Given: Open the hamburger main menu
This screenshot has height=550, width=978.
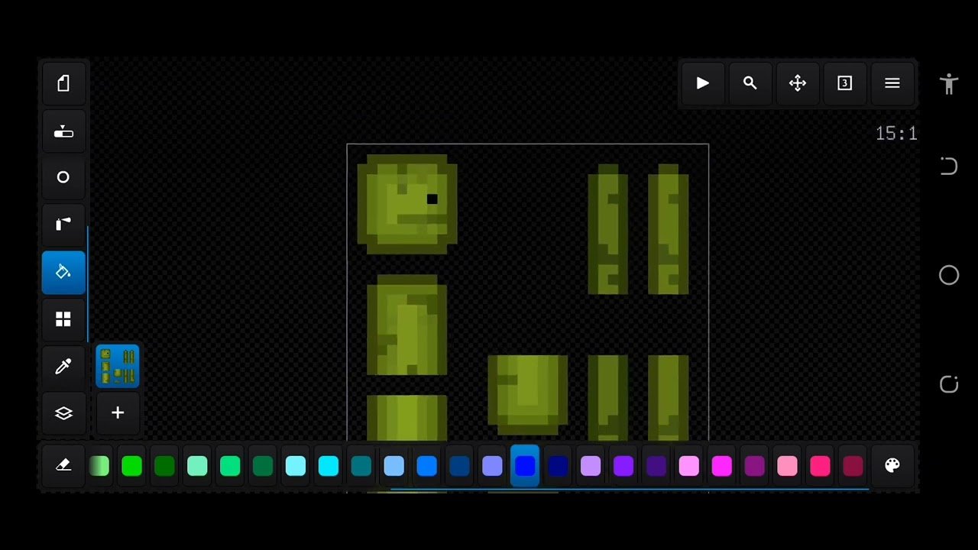Looking at the screenshot, I should click(x=892, y=83).
